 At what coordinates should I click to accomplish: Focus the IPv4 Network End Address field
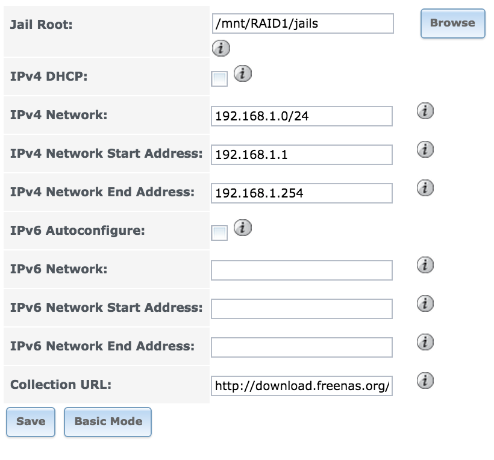302,193
